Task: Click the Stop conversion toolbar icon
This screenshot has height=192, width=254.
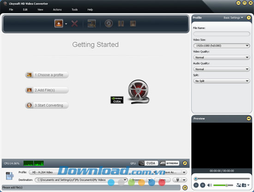Action: pos(133,24)
